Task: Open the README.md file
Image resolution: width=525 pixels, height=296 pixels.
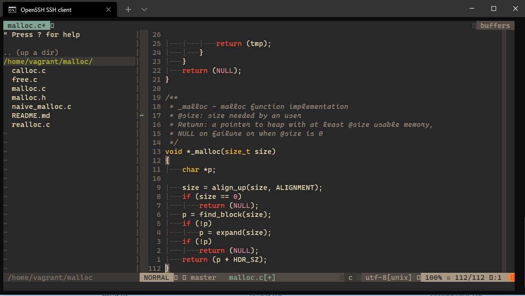Action: pyautogui.click(x=31, y=116)
